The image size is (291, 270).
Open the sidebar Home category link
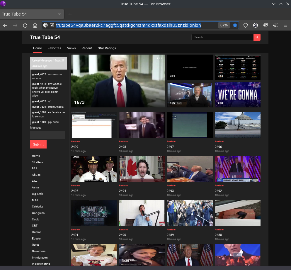36,156
